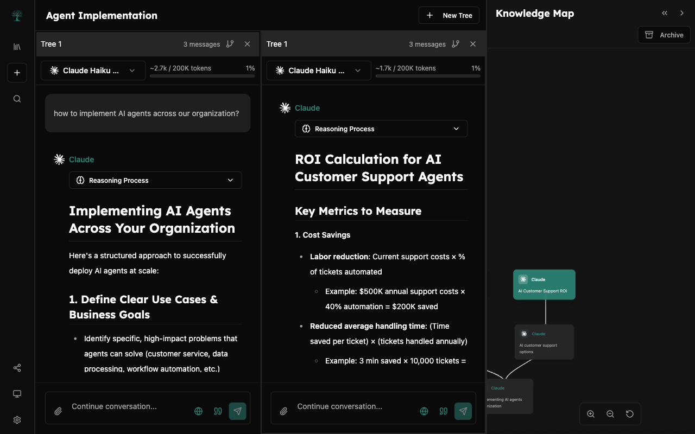The height and width of the screenshot is (434, 695).
Task: Select the AI Customer Support ROI node
Action: pos(544,285)
